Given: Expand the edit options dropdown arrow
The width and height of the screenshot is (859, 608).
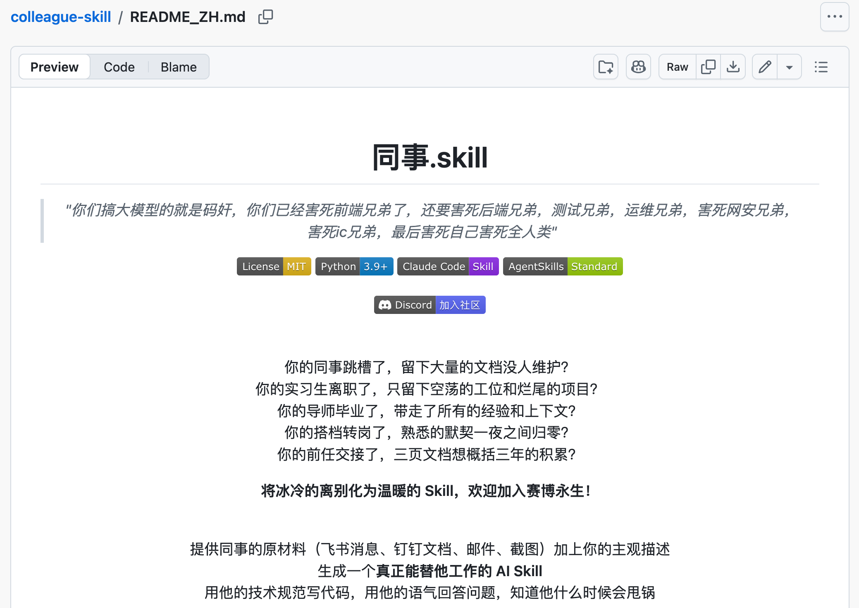Looking at the screenshot, I should 789,67.
